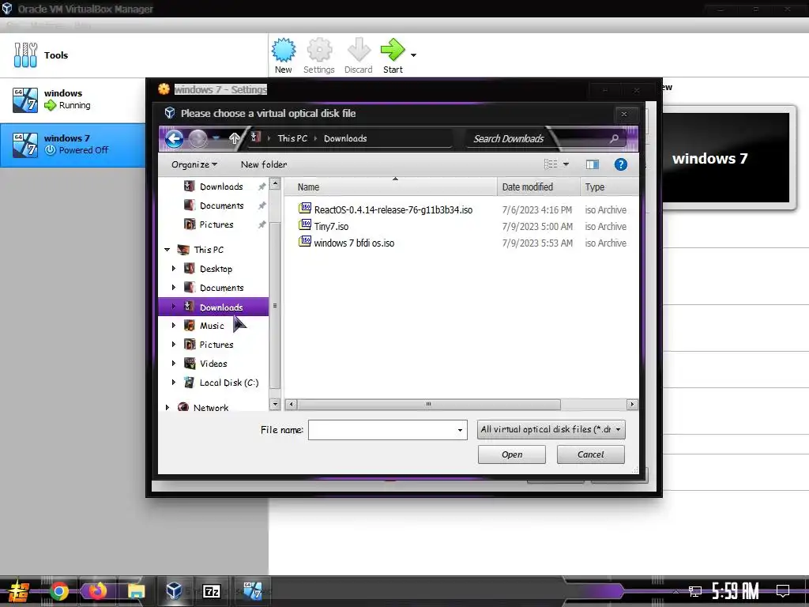Image resolution: width=809 pixels, height=607 pixels.
Task: Launch Chrome from the taskbar
Action: pyautogui.click(x=59, y=591)
